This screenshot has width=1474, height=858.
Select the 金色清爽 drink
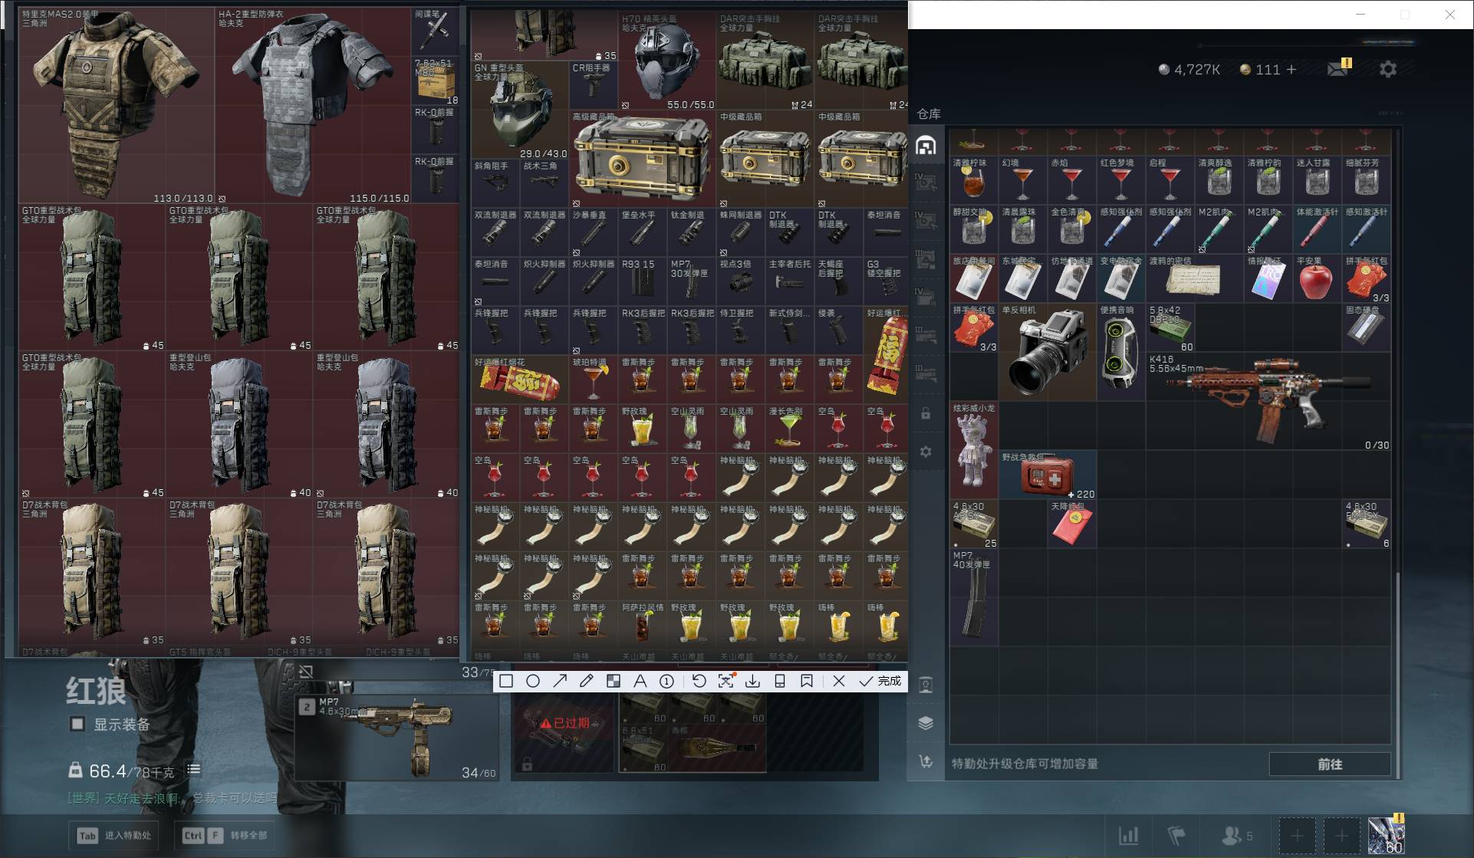pyautogui.click(x=1072, y=229)
